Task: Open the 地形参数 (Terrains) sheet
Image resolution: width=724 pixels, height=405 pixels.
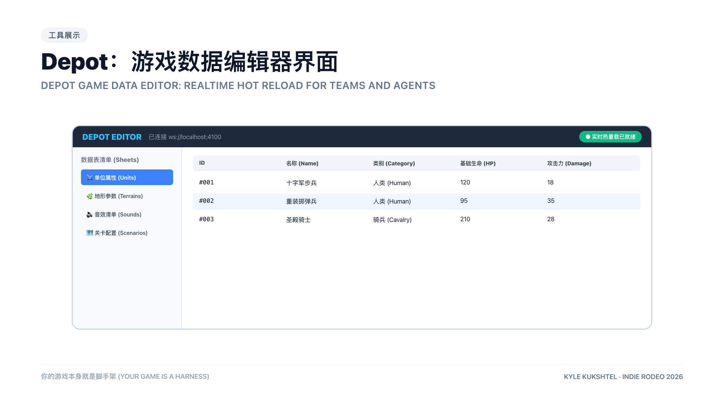Action: tap(127, 196)
